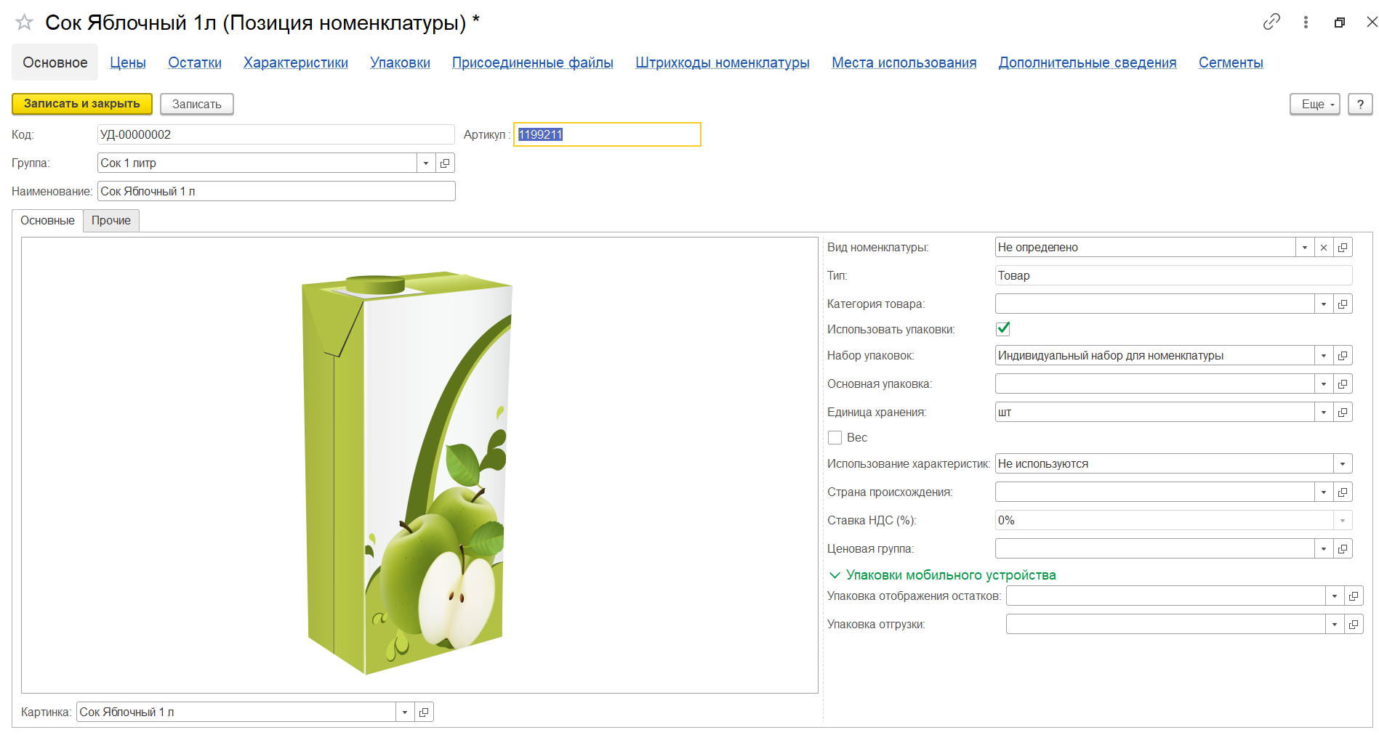Image resolution: width=1379 pixels, height=735 pixels.
Task: Open the Единица хранения linked record icon
Action: point(1343,413)
